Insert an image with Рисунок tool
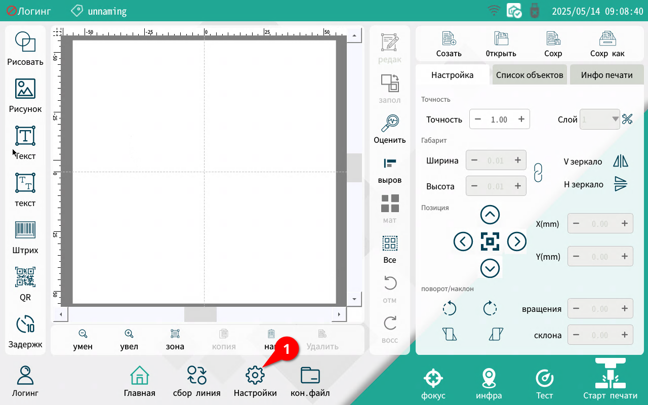The width and height of the screenshot is (648, 405). [x=25, y=95]
